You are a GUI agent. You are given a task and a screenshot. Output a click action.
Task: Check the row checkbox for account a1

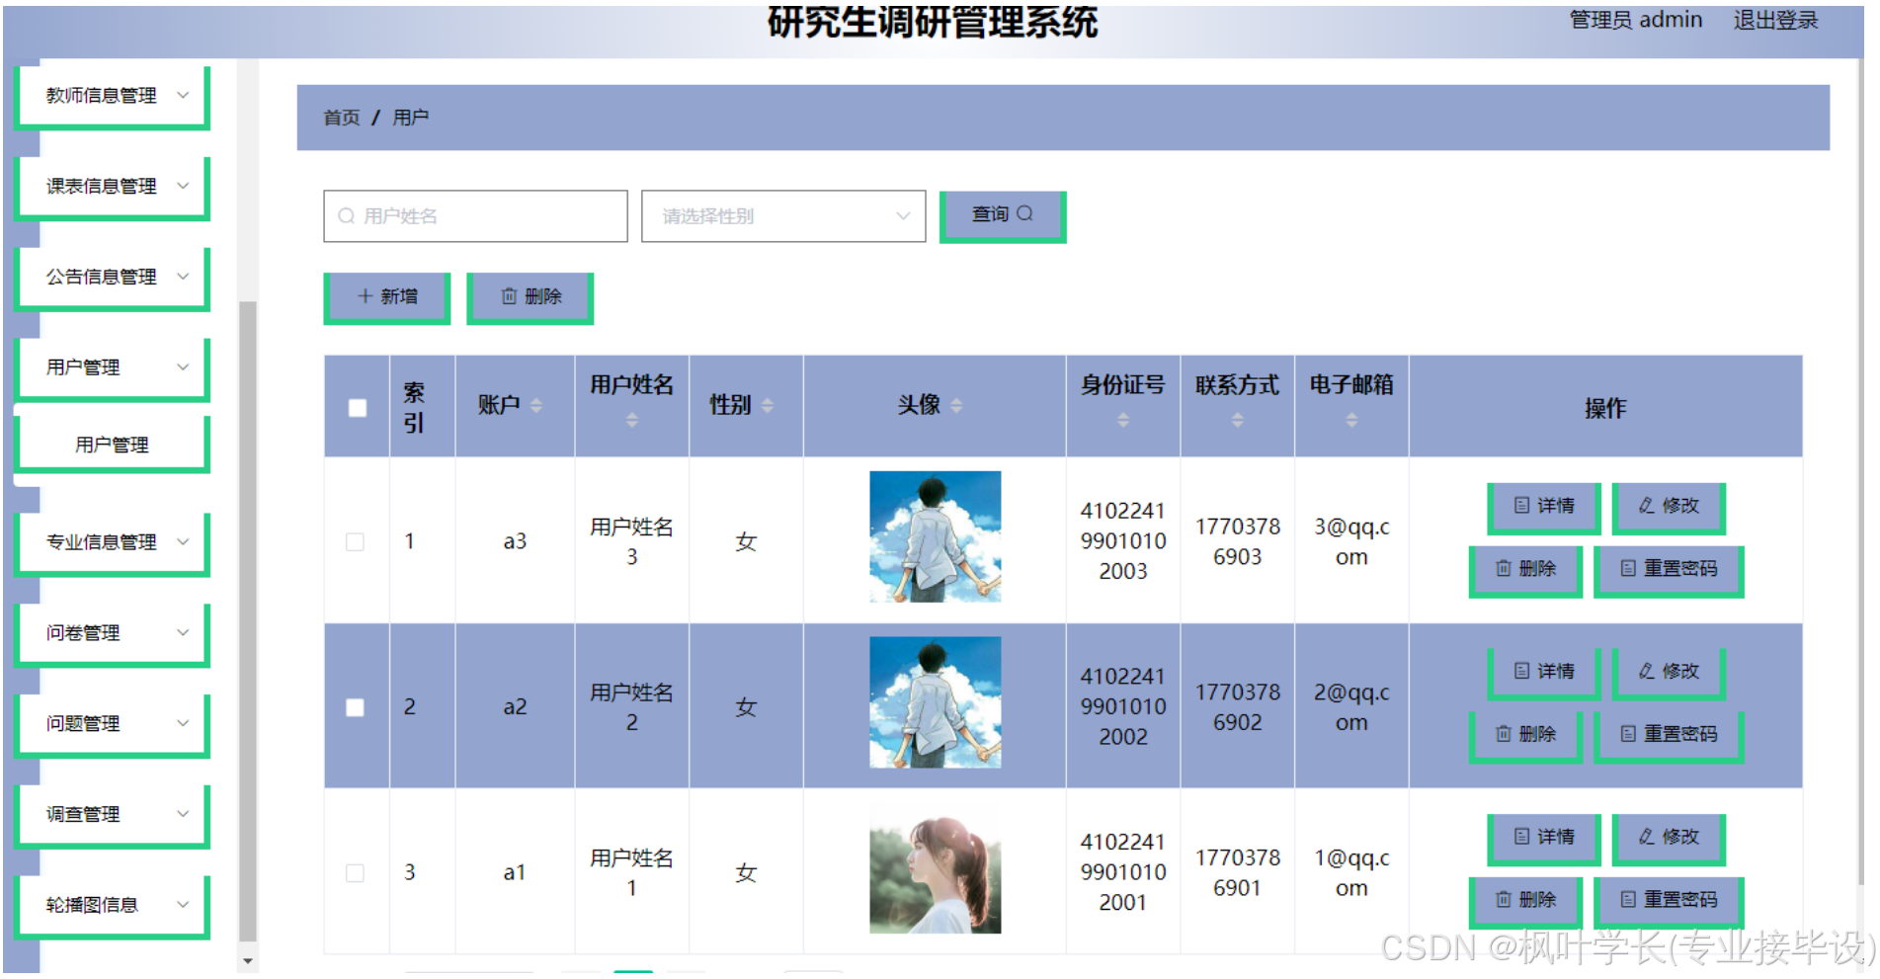point(356,873)
